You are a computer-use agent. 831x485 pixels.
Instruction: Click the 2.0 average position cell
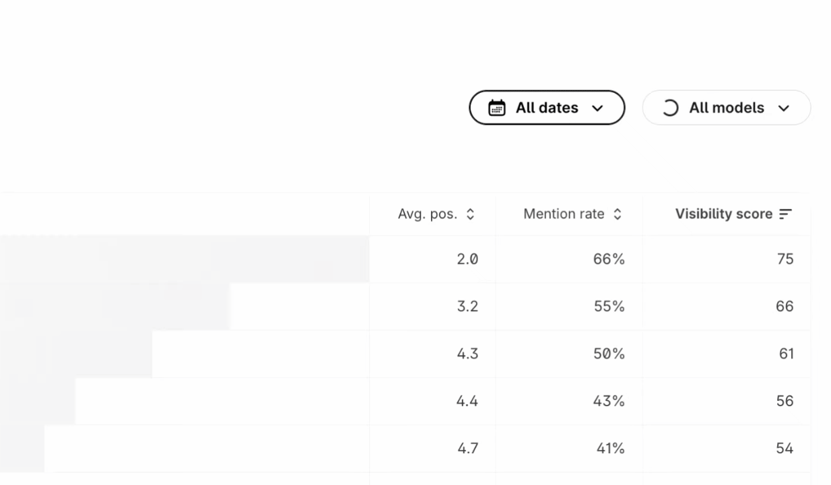point(467,259)
